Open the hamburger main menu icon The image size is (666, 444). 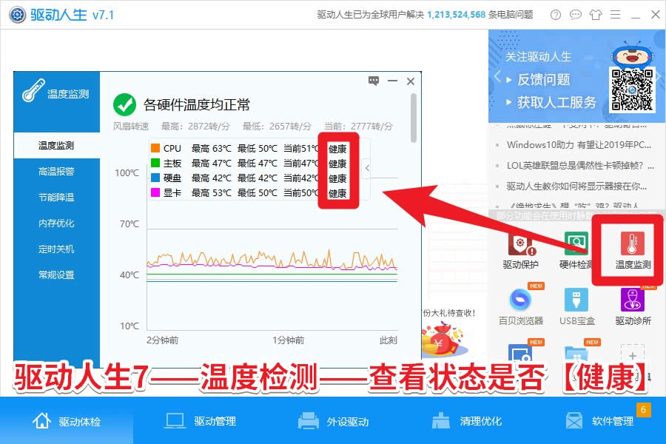pos(616,15)
